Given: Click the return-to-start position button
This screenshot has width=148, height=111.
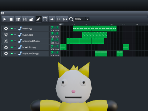Looking at the screenshot, I should (65, 19).
